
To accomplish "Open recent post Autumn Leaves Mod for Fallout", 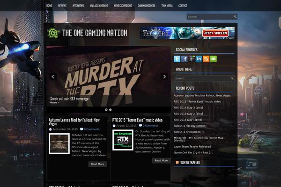I will tap(202, 95).
